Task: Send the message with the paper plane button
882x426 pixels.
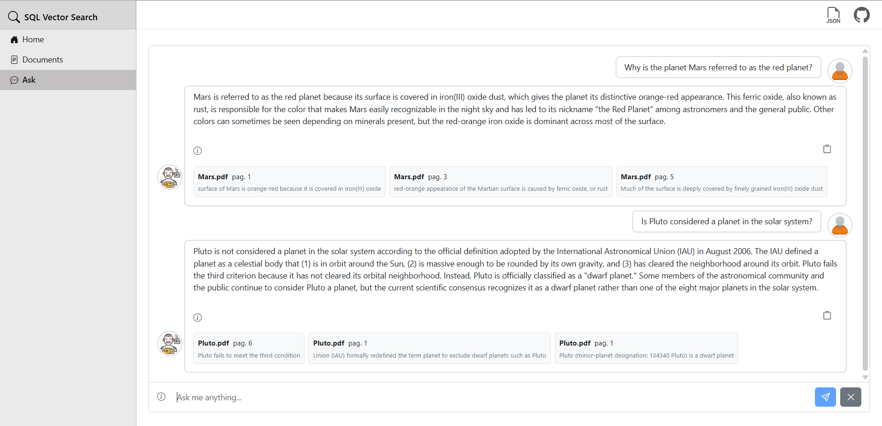Action: click(x=825, y=397)
